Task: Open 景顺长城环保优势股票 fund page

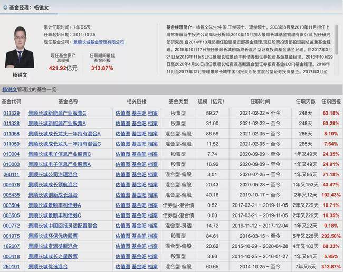Action: click(x=53, y=236)
